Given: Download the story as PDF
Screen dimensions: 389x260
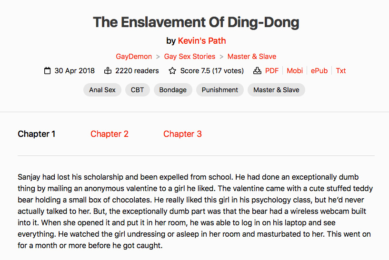Looking at the screenshot, I should coord(272,71).
